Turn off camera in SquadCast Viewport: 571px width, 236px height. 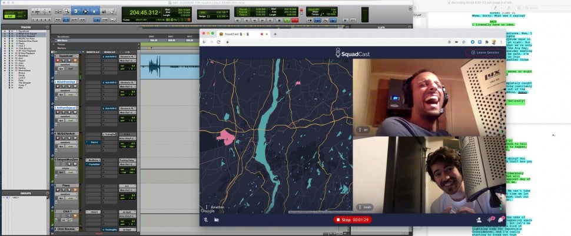(216, 220)
